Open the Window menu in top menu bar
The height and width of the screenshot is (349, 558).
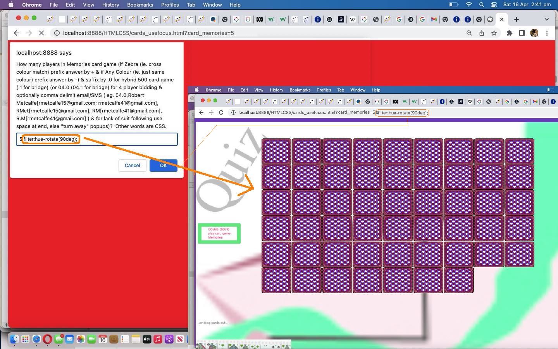tap(212, 5)
